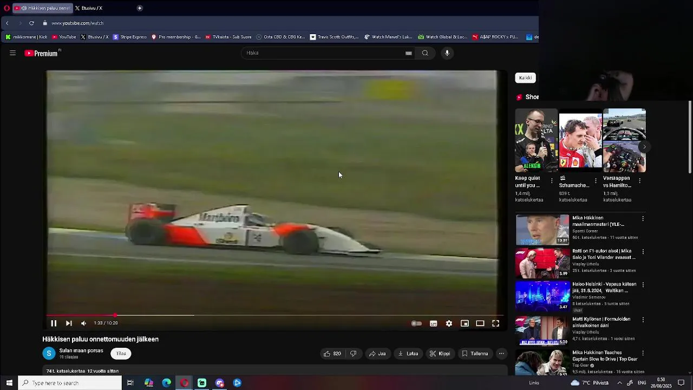Skip to next video
The height and width of the screenshot is (390, 693).
(69, 323)
